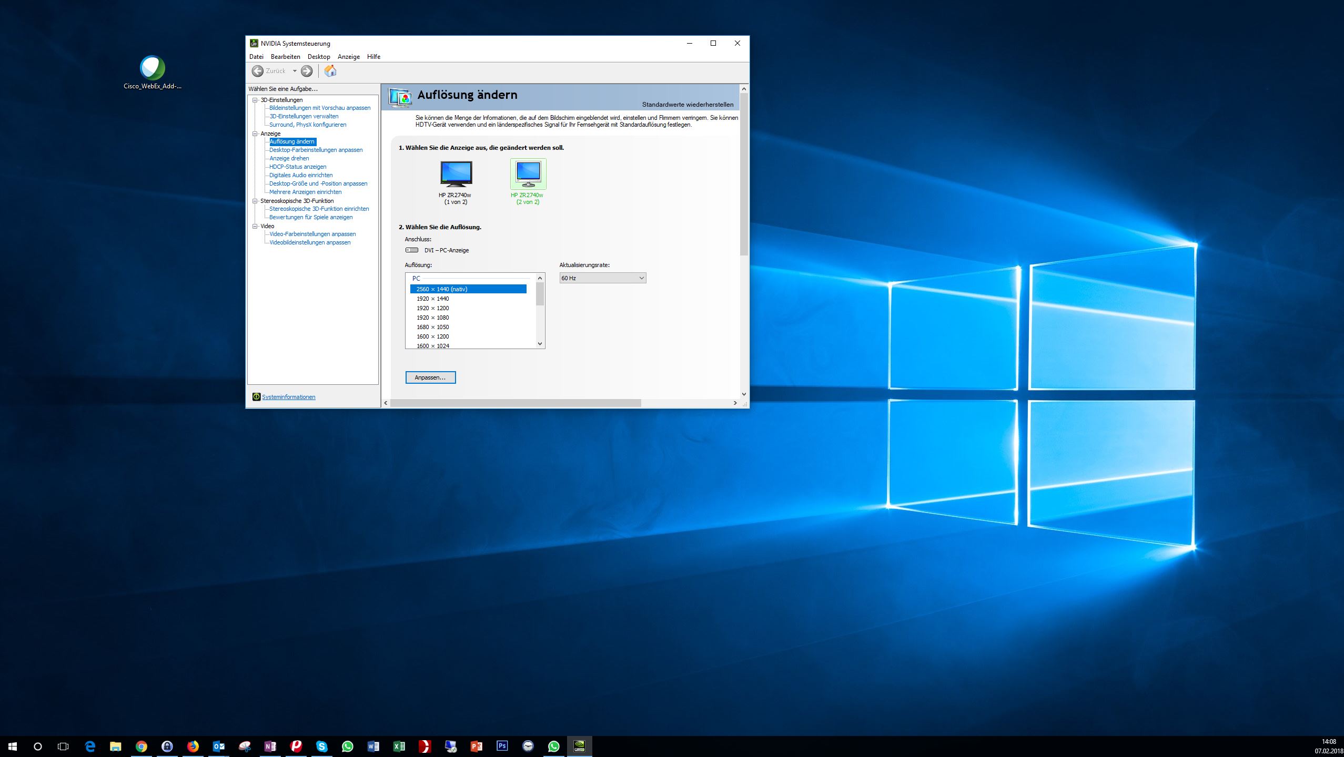
Task: Collapse the Anzeige tree node
Action: coord(255,134)
